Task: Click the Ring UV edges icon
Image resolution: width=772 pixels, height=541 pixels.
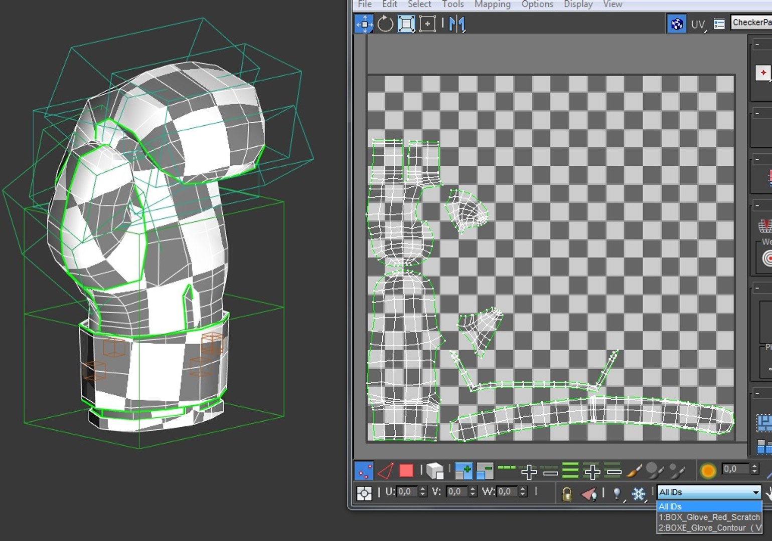Action: 570,471
